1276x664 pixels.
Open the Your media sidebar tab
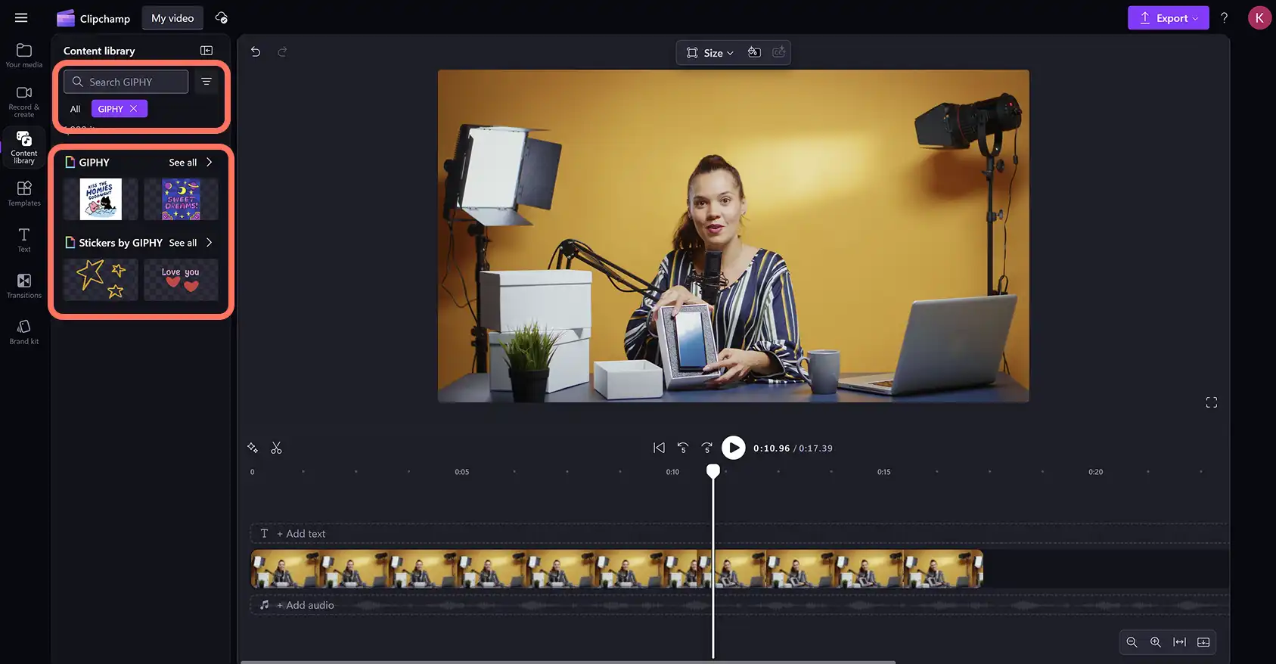point(24,55)
